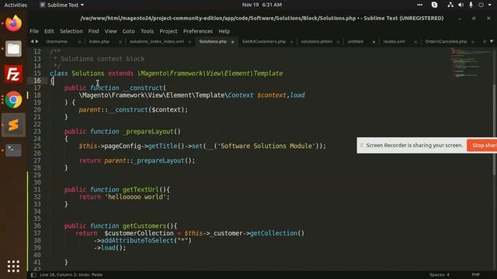Click line number 25 in the gutter
Screen dimensions: 497x279
click(37, 146)
